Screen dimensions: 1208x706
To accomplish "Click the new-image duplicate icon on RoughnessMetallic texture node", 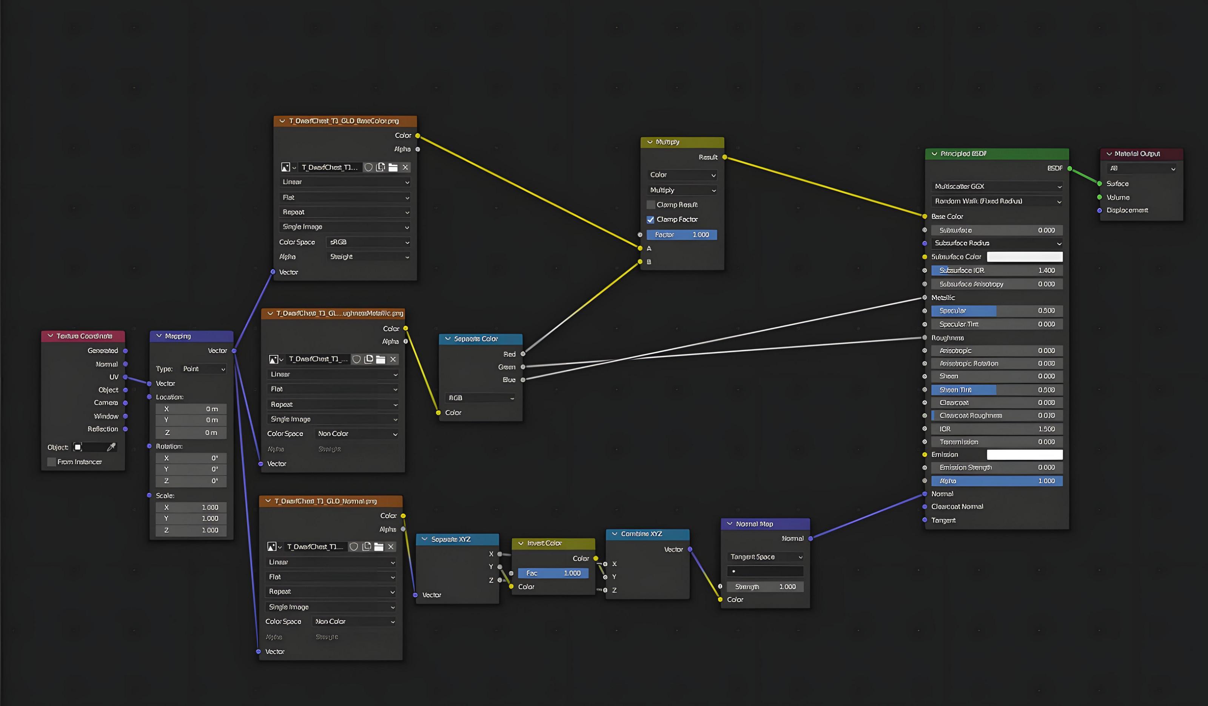I will pos(369,359).
